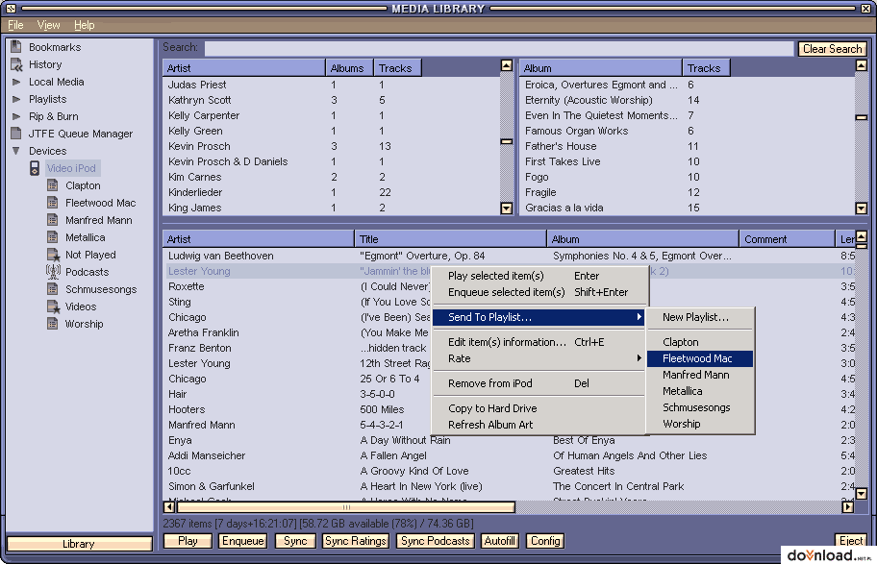877x564 pixels.
Task: Click the Play button
Action: pos(188,541)
